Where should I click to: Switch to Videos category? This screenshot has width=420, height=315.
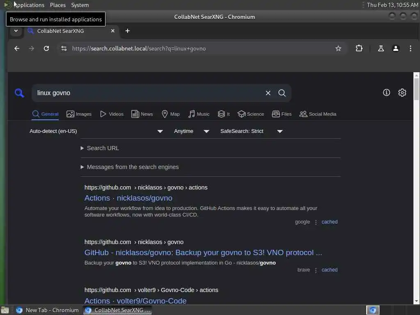[112, 114]
